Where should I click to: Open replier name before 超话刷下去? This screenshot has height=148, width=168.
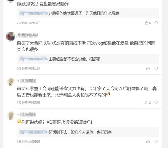[x=34, y=132]
